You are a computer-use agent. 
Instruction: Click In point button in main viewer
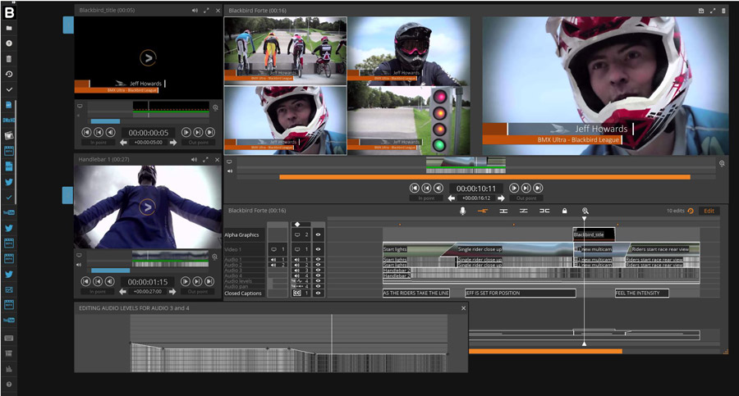point(426,198)
